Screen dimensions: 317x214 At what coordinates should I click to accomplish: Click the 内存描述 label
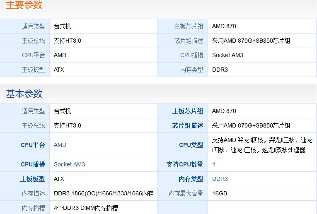point(34,193)
